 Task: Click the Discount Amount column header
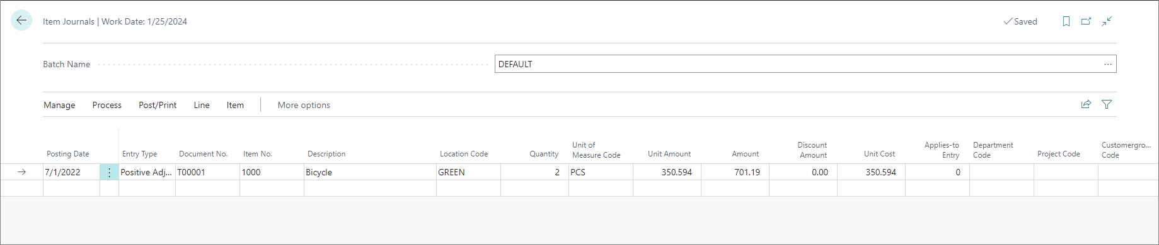pos(812,150)
